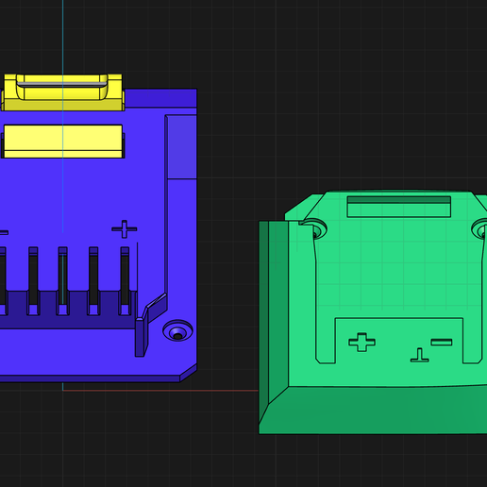Click the plus symbol on the green adapter
The height and width of the screenshot is (487, 487).
(x=361, y=342)
